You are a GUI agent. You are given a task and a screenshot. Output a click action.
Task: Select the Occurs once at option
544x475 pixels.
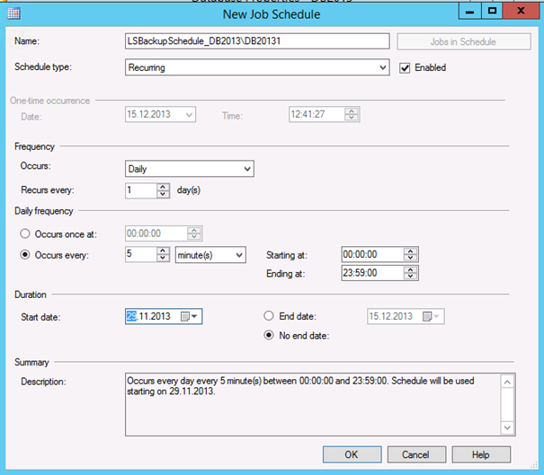26,233
